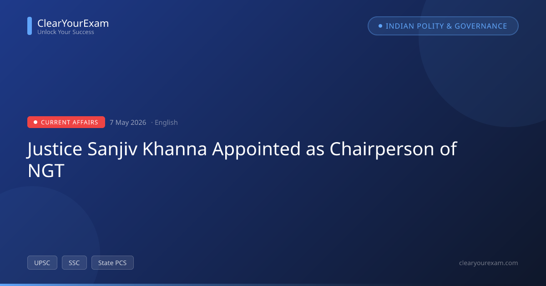Select the SSC exam tag
Image resolution: width=546 pixels, height=286 pixels.
tap(74, 263)
